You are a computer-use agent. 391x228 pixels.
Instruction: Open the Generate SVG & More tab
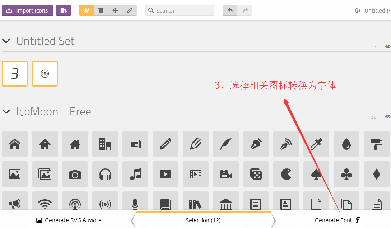coord(69,220)
